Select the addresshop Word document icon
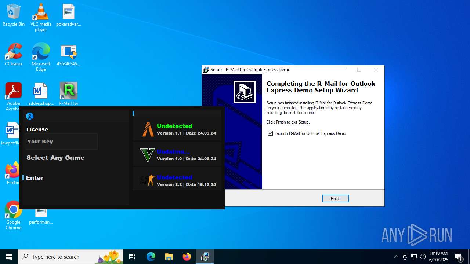This screenshot has height=264, width=470. click(41, 94)
